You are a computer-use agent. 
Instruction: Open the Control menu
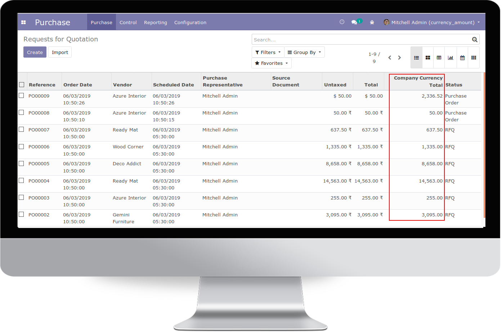128,22
